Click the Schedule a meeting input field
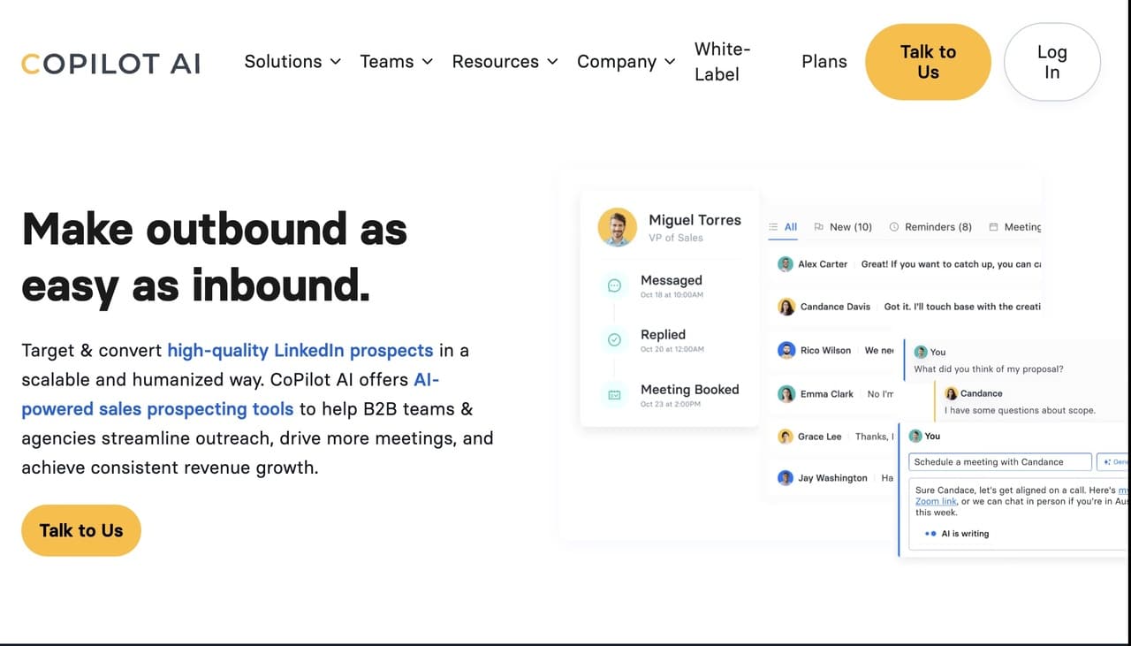 [999, 461]
